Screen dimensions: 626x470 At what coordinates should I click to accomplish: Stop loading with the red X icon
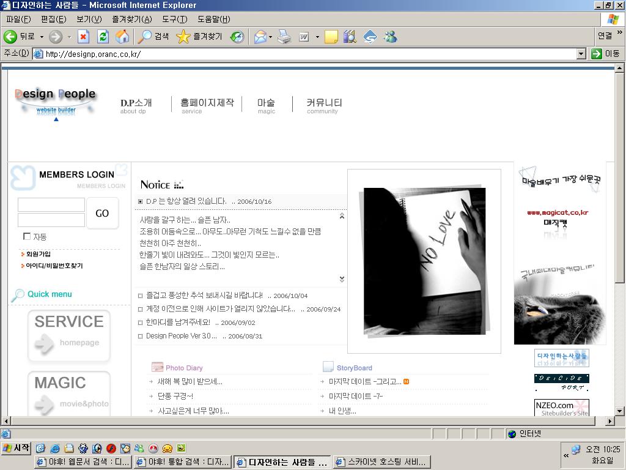tap(83, 37)
